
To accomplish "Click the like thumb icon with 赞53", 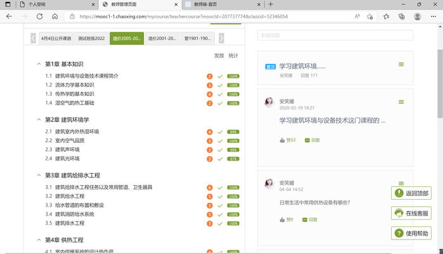I will 282,140.
